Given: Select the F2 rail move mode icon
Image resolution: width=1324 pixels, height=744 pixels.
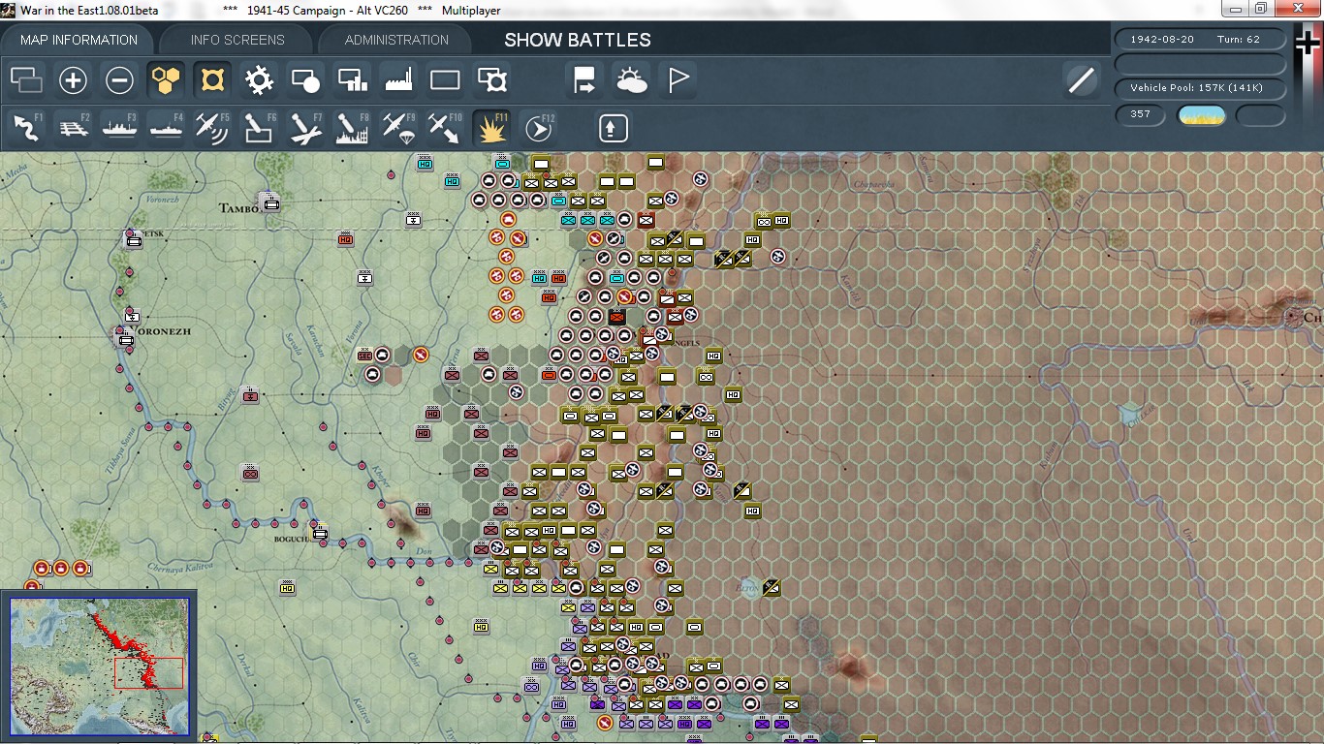Looking at the screenshot, I should click(73, 128).
